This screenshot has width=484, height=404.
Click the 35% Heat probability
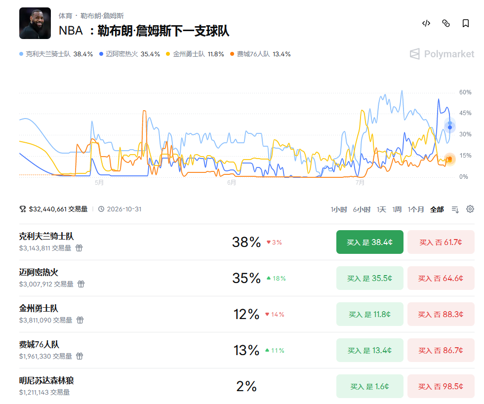246,279
